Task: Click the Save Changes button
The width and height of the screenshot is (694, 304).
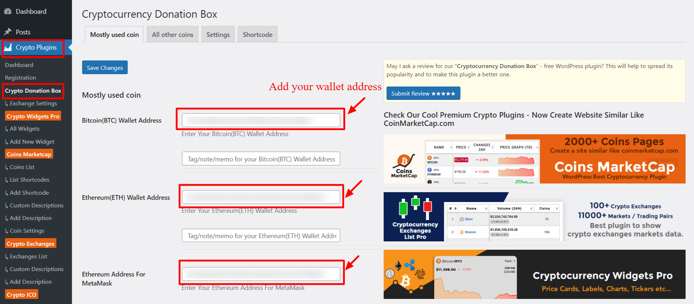Action: 105,68
